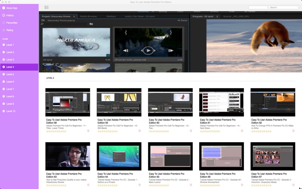Click the Level 7 sidebar bullet icon
This screenshot has width=302, height=189.
[4, 89]
